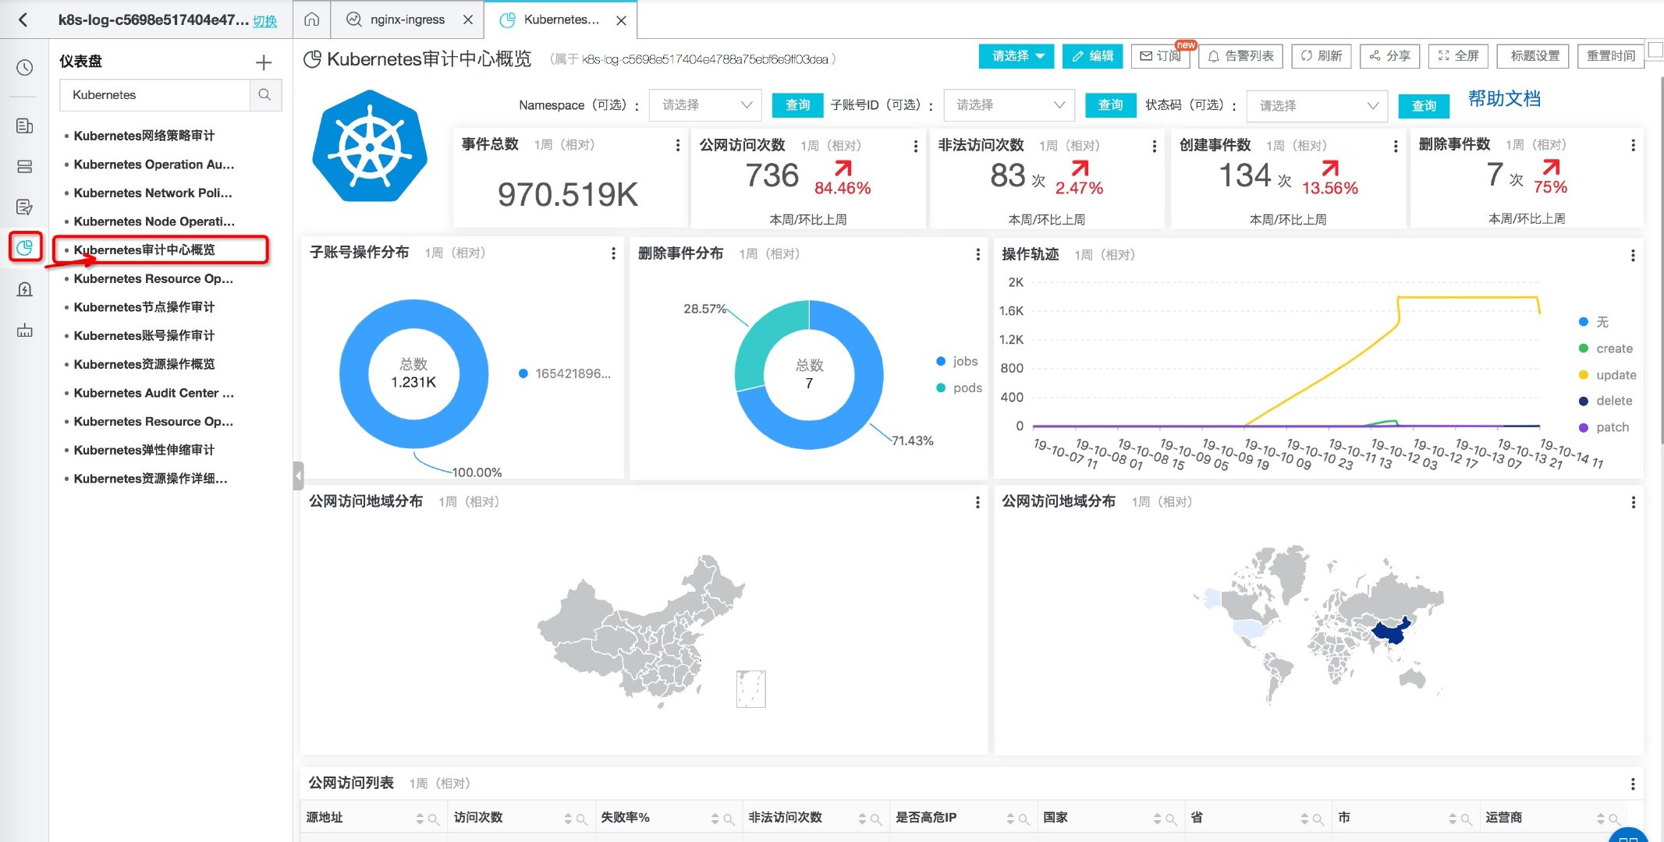This screenshot has height=842, width=1664.
Task: Open the 事件总数 card options menu
Action: coord(677,145)
